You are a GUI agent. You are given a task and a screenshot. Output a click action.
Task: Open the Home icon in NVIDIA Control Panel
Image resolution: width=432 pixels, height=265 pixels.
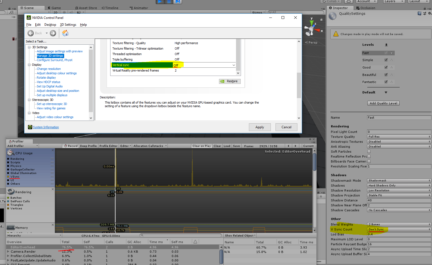point(65,33)
